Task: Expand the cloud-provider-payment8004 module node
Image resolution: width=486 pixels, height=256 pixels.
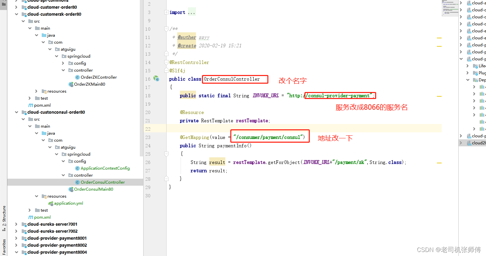Action: [x=16, y=252]
